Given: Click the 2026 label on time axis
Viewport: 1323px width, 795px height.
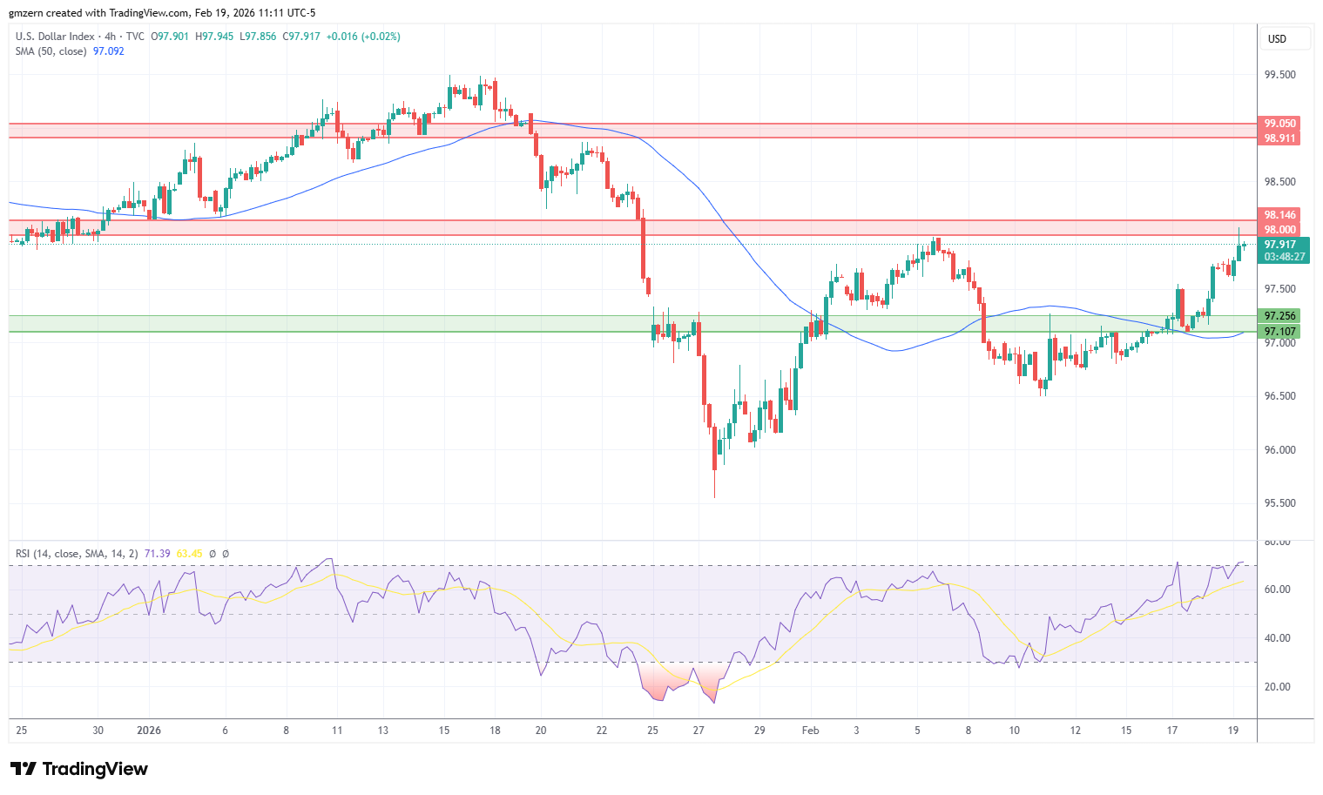Looking at the screenshot, I should point(149,731).
